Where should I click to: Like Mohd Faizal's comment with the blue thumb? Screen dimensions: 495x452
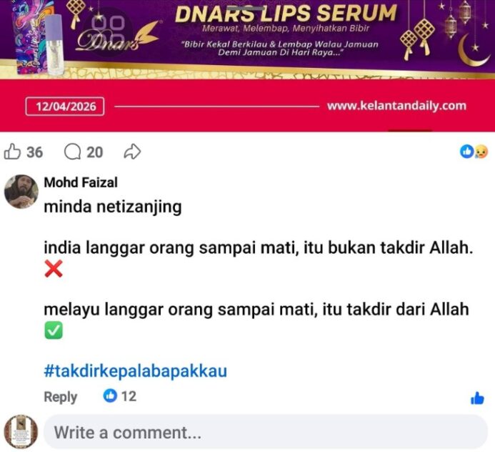477,398
